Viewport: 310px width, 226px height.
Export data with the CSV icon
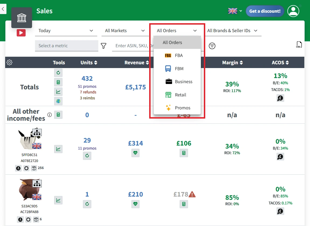299,45
